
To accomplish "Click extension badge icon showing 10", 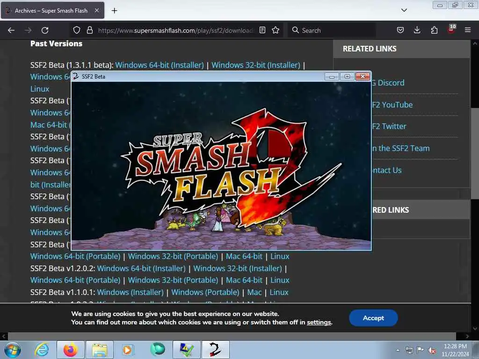I will tap(451, 29).
